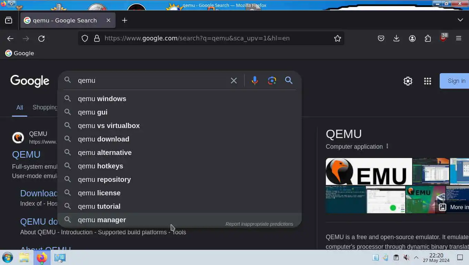Search by image with Lens icon
This screenshot has width=469, height=265.
pyautogui.click(x=272, y=80)
